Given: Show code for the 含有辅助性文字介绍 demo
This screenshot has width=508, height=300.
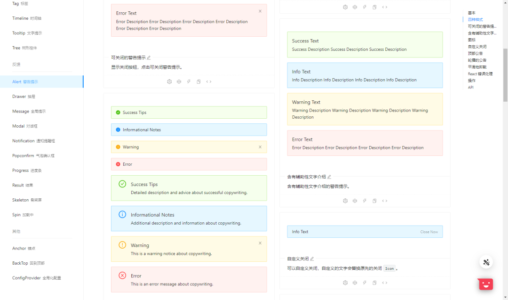Looking at the screenshot, I should pos(384,201).
